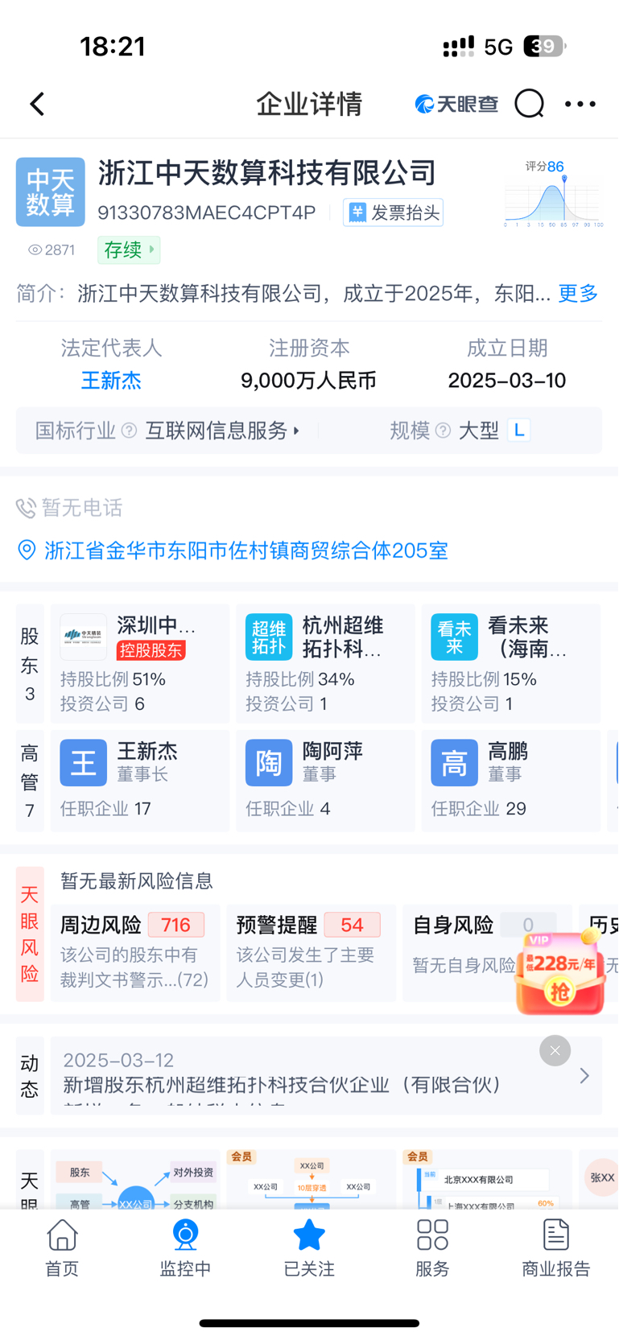Toggle 监控中 monitoring
This screenshot has width=619, height=1340.
[x=185, y=1248]
